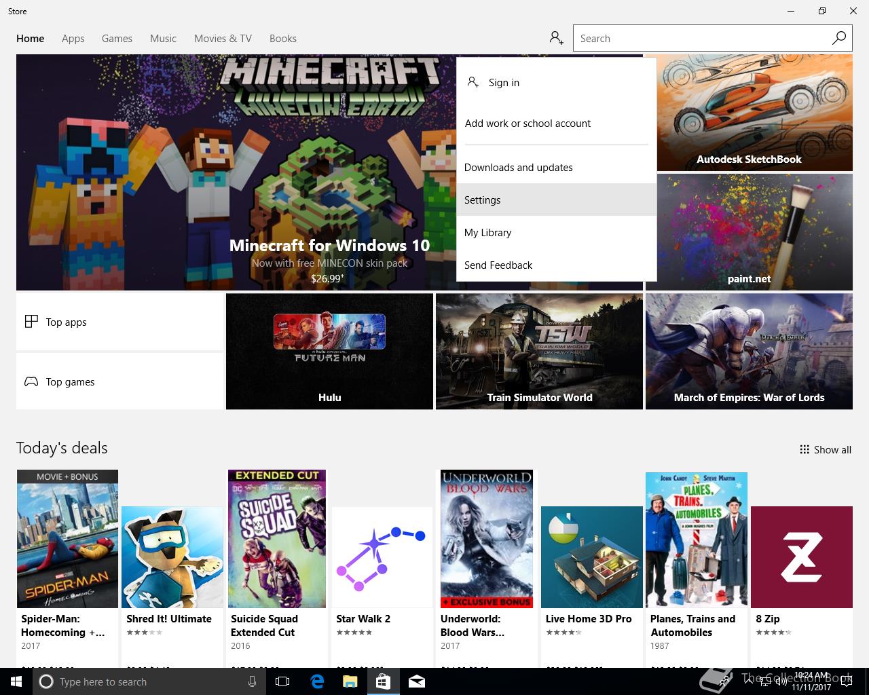This screenshot has height=695, width=869.
Task: Open Spider-Man: Homecoming deal
Action: tap(67, 567)
